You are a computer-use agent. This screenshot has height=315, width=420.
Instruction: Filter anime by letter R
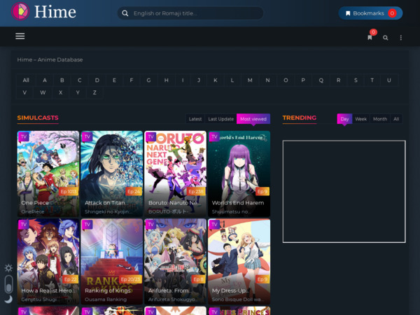click(x=339, y=80)
